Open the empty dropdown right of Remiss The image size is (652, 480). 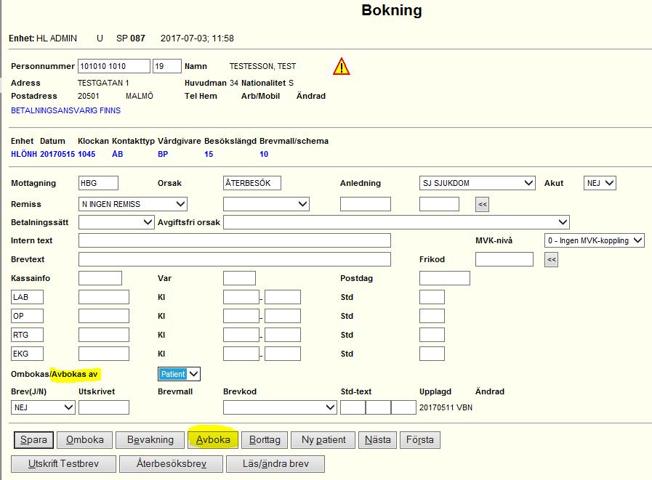click(x=266, y=204)
